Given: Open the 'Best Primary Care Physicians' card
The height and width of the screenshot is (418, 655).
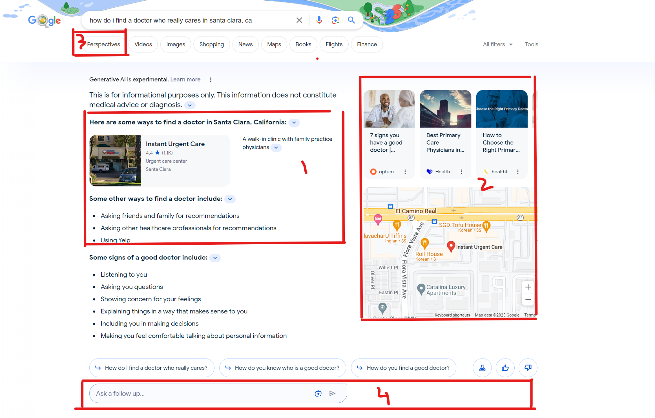Looking at the screenshot, I should 446,134.
